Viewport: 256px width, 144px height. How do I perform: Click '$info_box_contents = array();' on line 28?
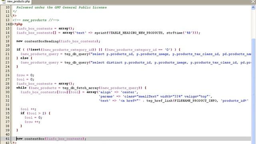coord(45,84)
